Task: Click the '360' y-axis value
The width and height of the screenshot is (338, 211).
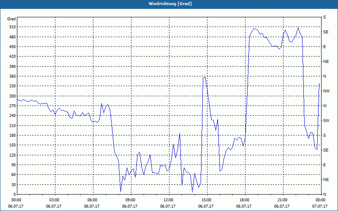Action: pos(13,76)
